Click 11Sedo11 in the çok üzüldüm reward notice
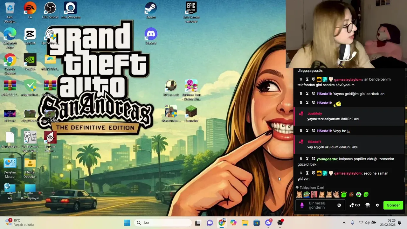This screenshot has height=229, width=407. pyautogui.click(x=314, y=142)
